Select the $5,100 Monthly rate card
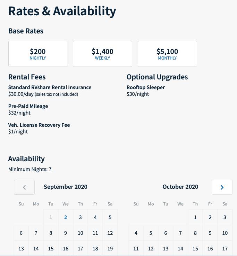 [x=167, y=54]
